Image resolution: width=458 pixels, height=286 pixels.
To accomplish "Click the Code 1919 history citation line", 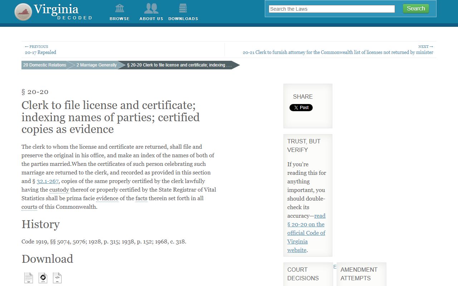I will click(104, 242).
